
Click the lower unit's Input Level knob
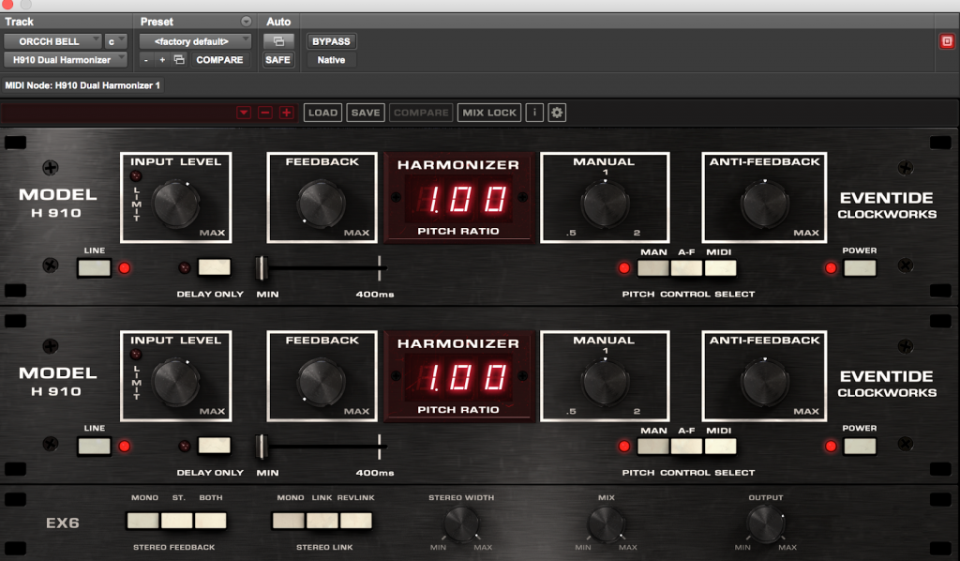point(176,382)
